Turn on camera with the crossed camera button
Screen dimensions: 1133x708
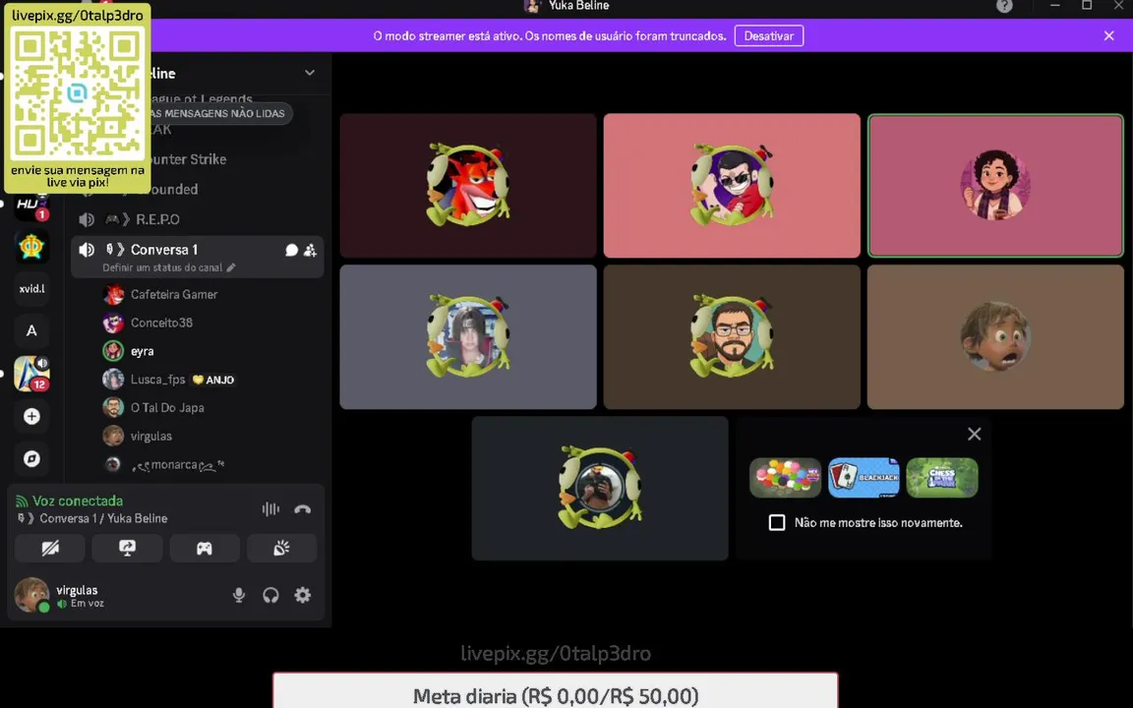[50, 549]
